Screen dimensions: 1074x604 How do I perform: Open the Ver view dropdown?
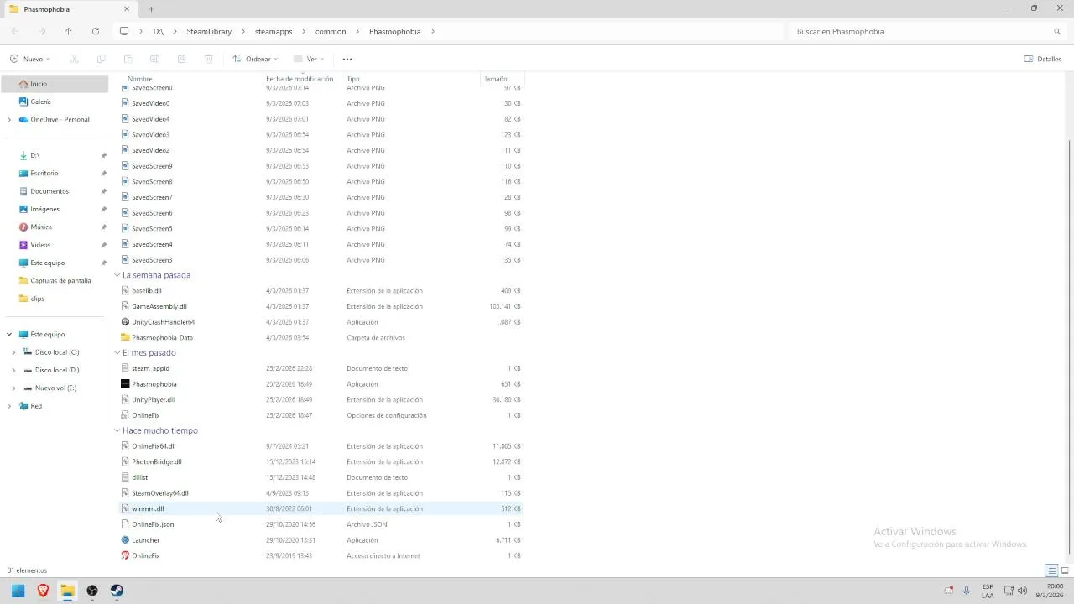click(x=309, y=59)
